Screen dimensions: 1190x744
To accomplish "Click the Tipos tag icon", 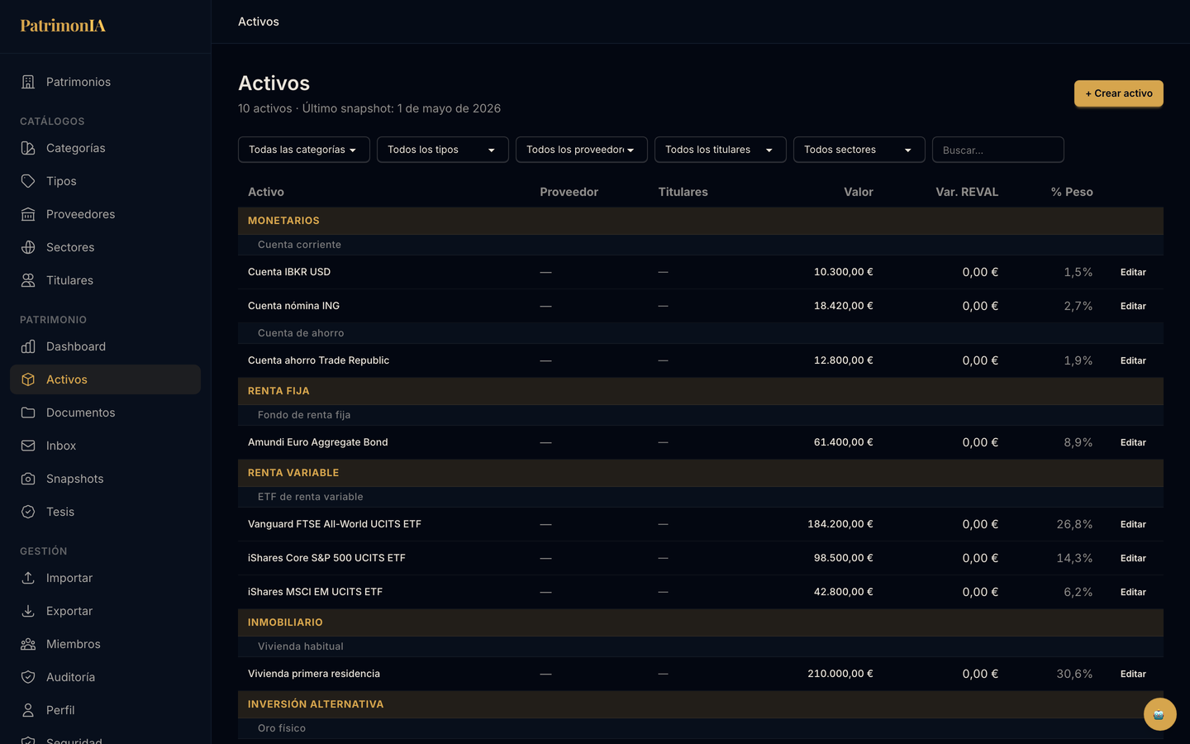I will tap(28, 181).
